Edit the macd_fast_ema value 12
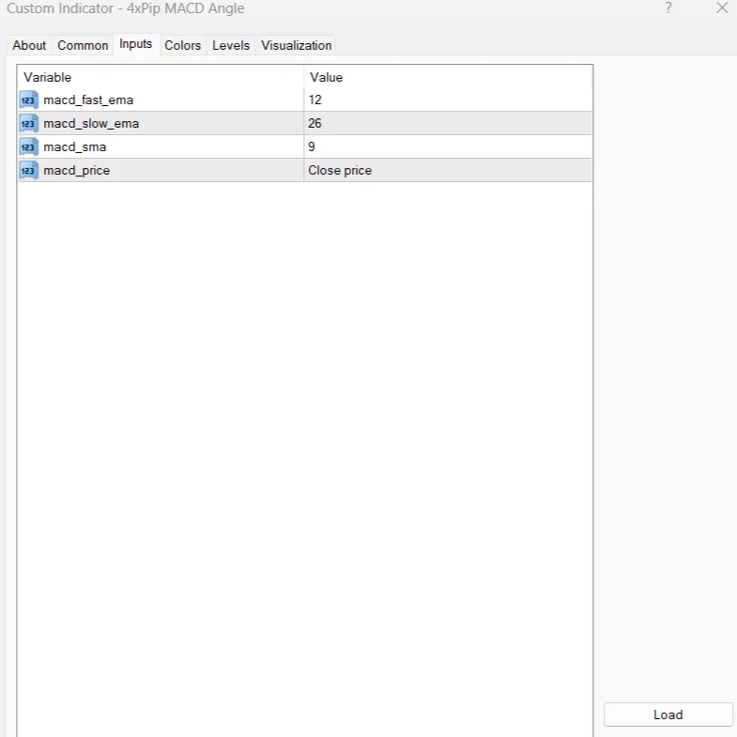This screenshot has width=737, height=737. [x=448, y=100]
